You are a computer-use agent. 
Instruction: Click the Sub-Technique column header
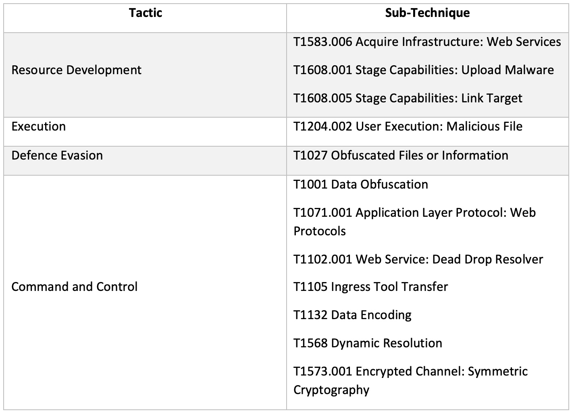[x=427, y=13]
